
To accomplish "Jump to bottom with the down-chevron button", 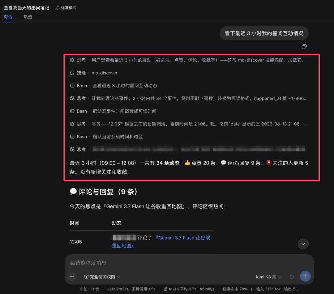I will tap(303, 244).
